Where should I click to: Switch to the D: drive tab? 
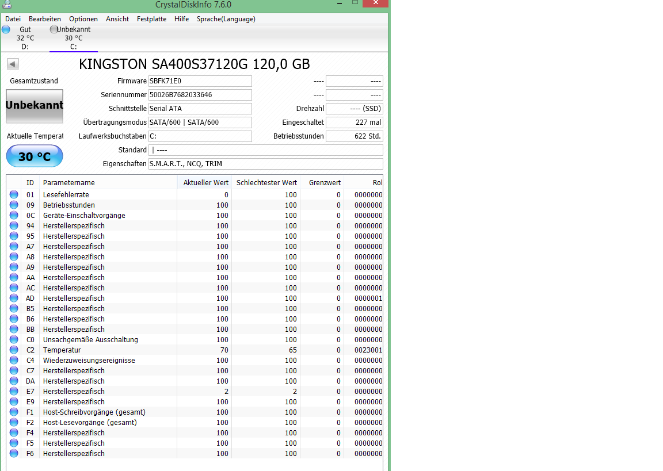pos(25,38)
